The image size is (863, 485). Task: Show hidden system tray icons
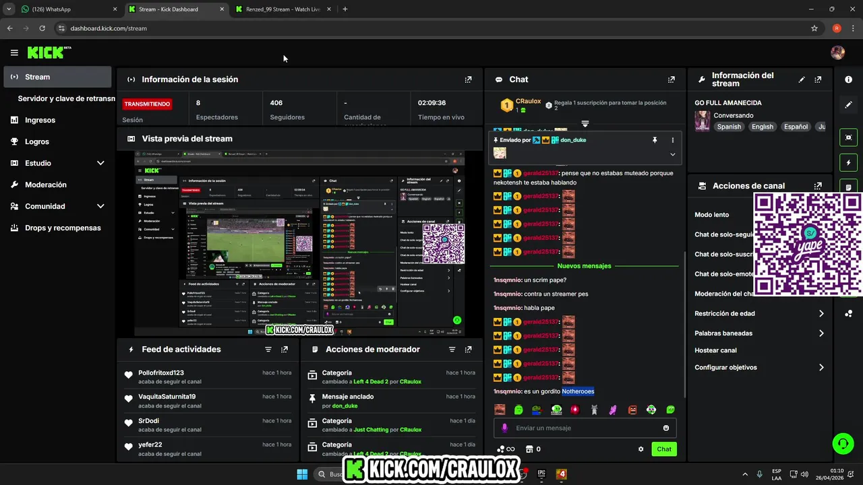point(745,474)
